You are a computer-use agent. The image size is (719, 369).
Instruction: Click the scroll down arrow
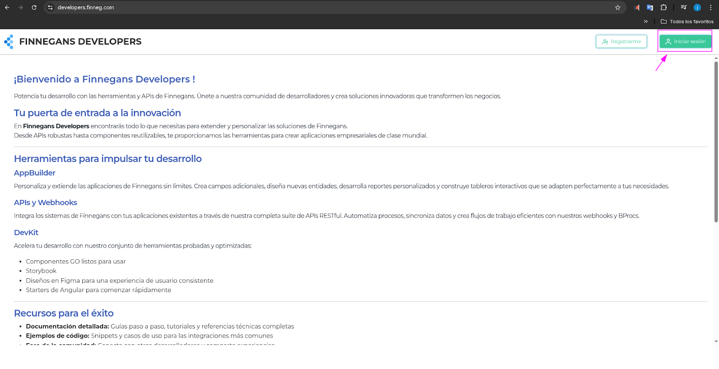click(716, 342)
